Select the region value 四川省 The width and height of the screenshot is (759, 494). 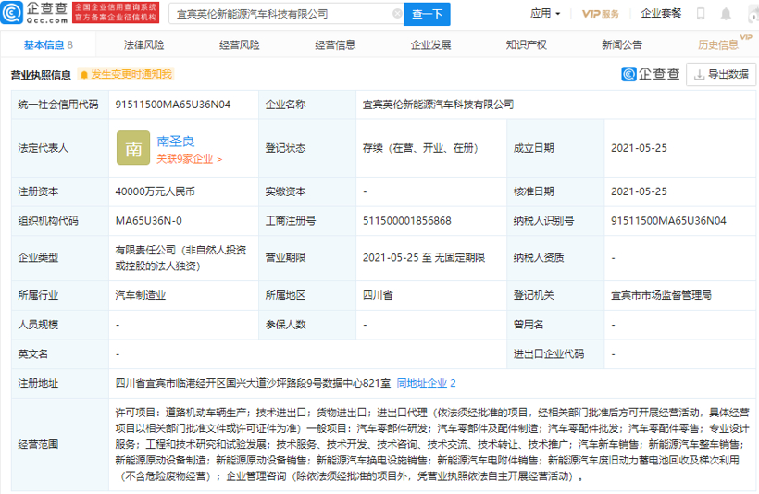point(378,295)
